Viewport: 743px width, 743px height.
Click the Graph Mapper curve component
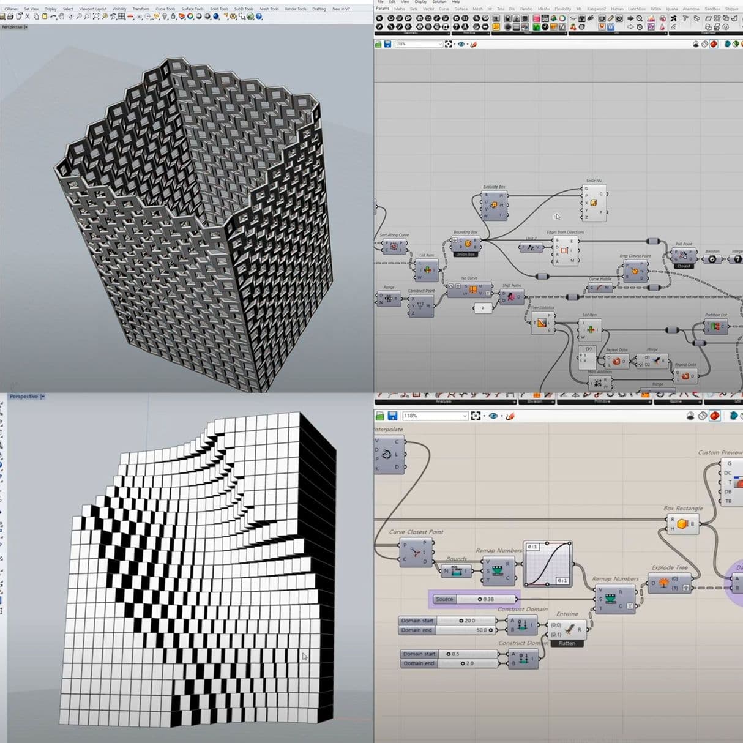click(548, 564)
